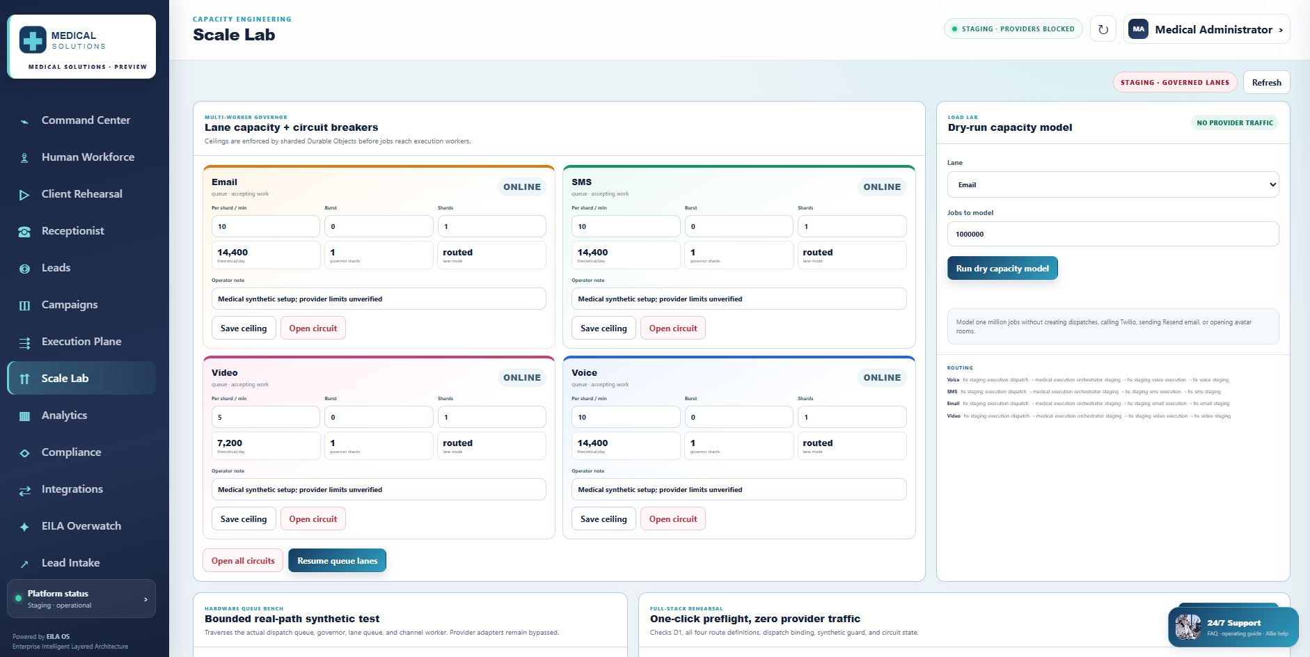Click Resume queue lanes button
This screenshot has height=657, width=1310.
(x=337, y=561)
